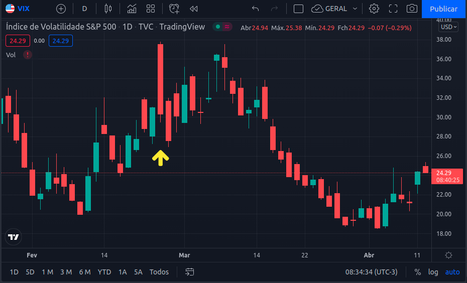Change the candlestick chart style
467x283 pixels.
tap(108, 9)
